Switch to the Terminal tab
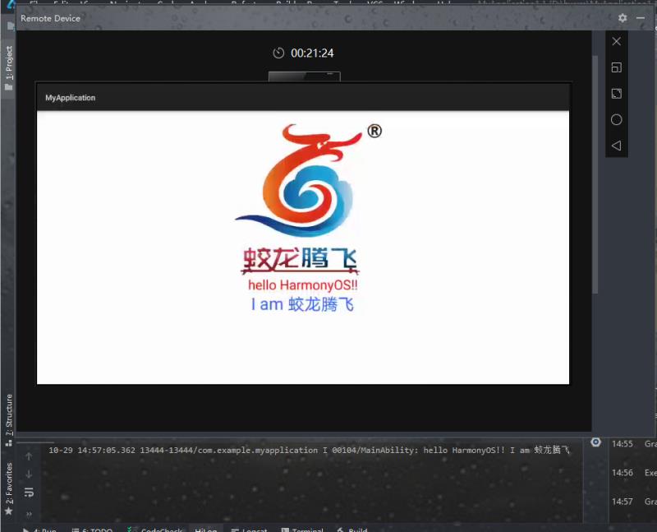 (x=302, y=529)
